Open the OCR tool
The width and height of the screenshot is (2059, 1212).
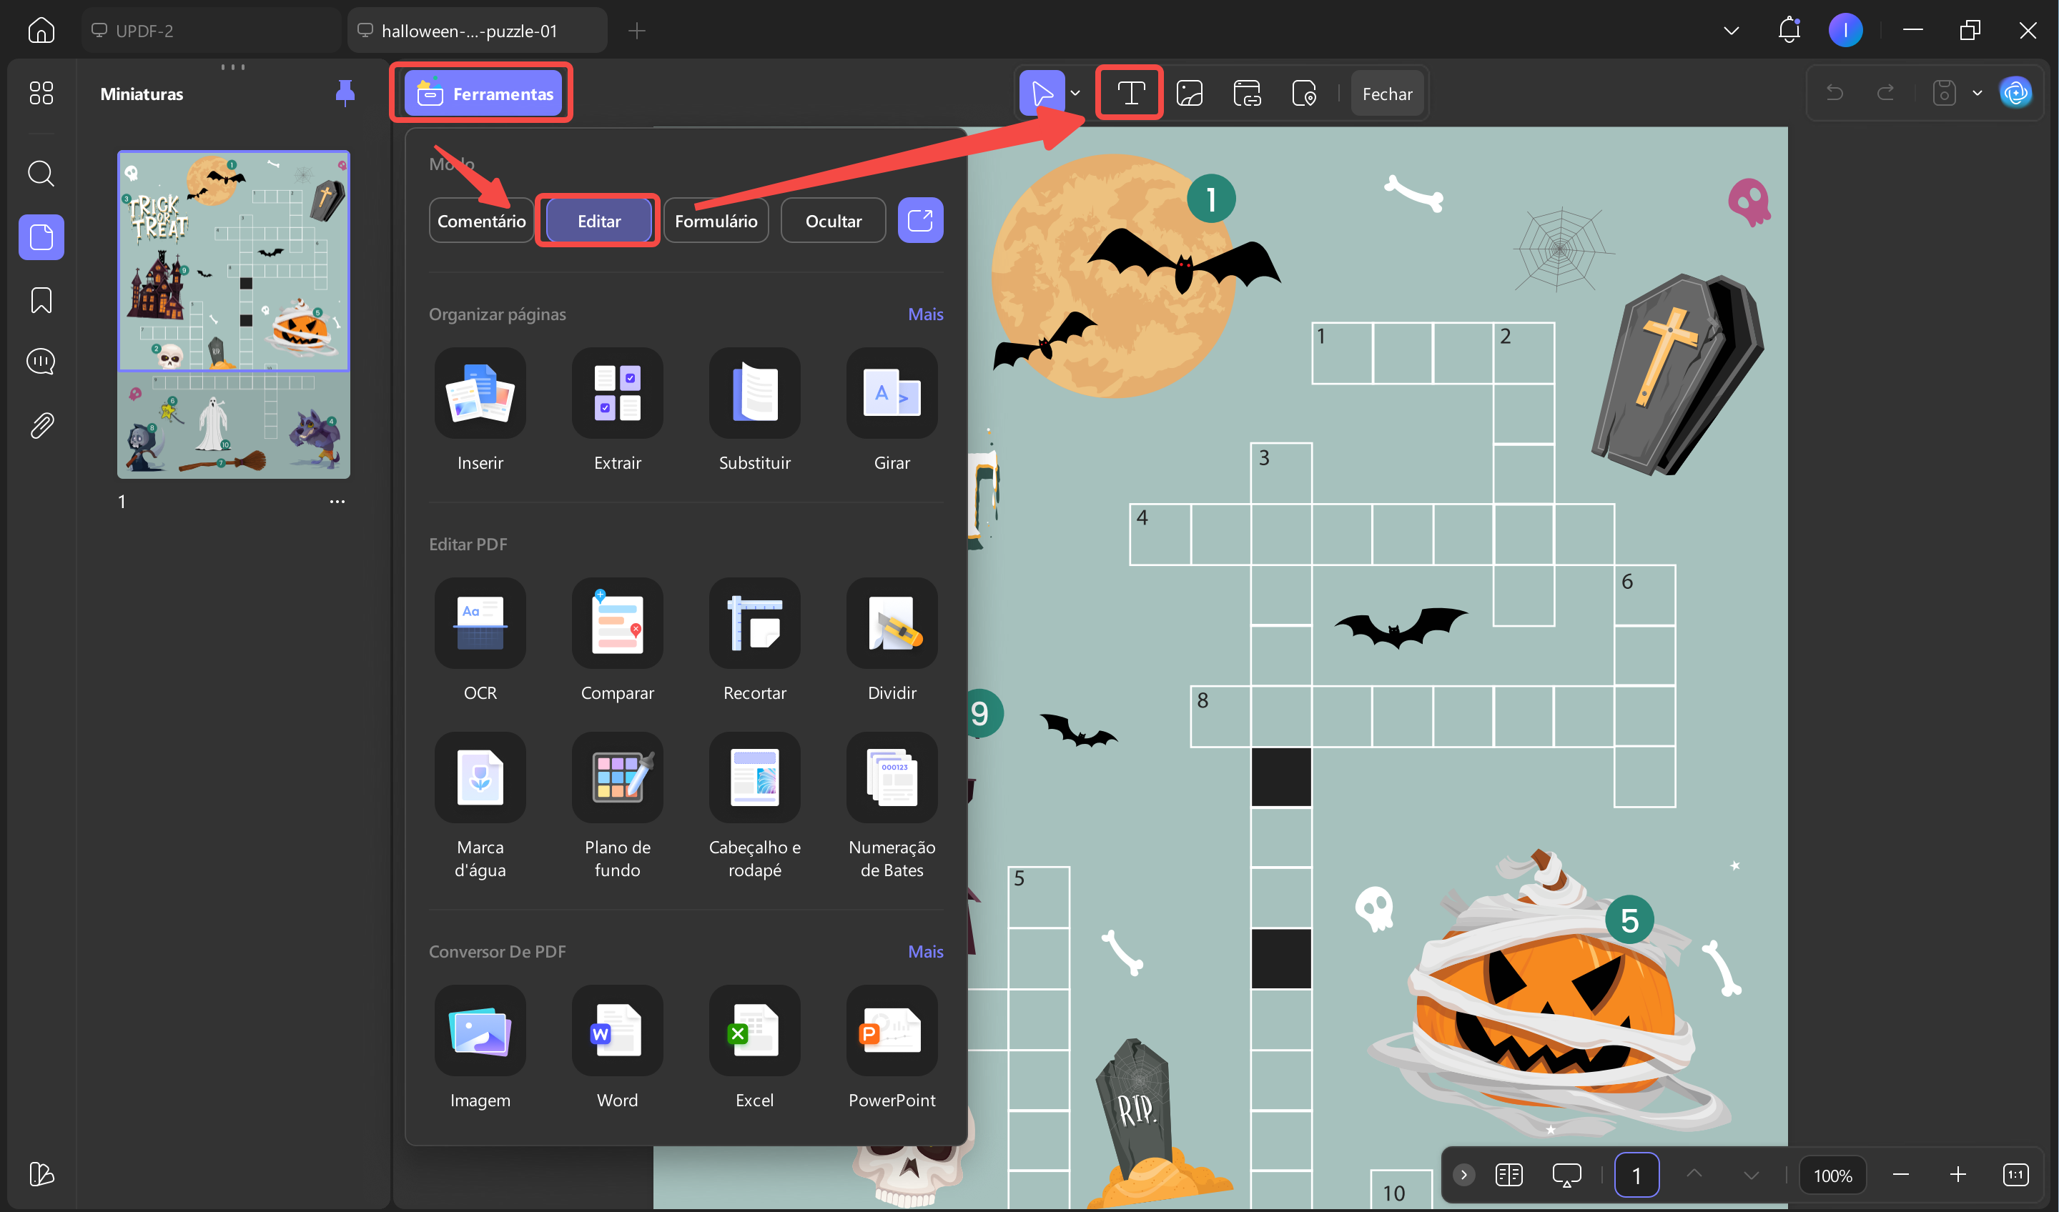(x=480, y=624)
